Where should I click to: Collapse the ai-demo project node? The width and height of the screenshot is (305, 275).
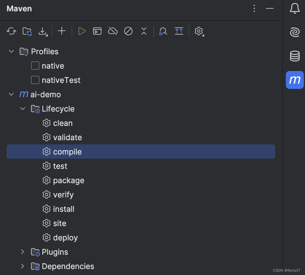point(11,95)
